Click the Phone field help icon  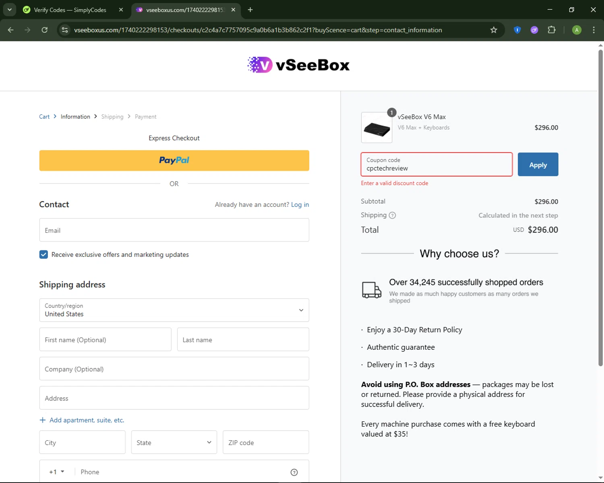click(x=294, y=472)
